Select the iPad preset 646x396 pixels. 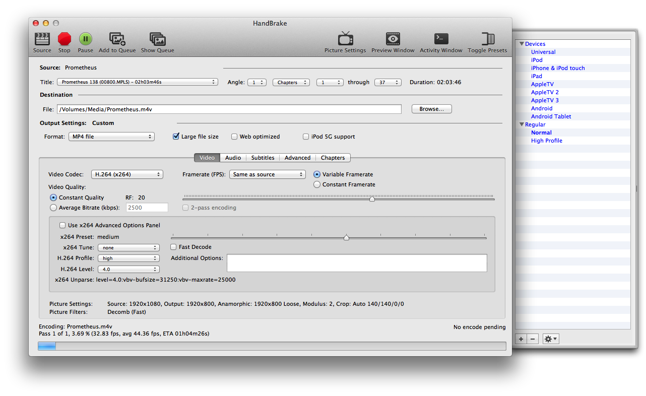tap(537, 76)
